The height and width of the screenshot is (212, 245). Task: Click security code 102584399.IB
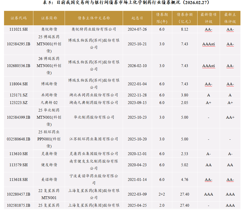point(19,117)
